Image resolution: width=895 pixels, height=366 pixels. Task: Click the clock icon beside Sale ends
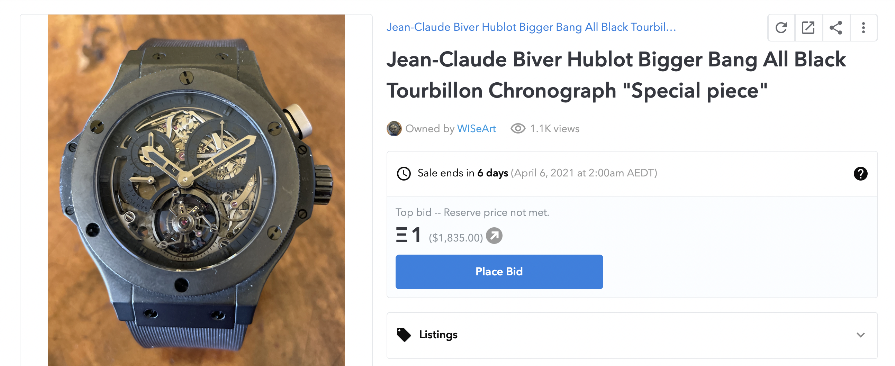(x=404, y=173)
